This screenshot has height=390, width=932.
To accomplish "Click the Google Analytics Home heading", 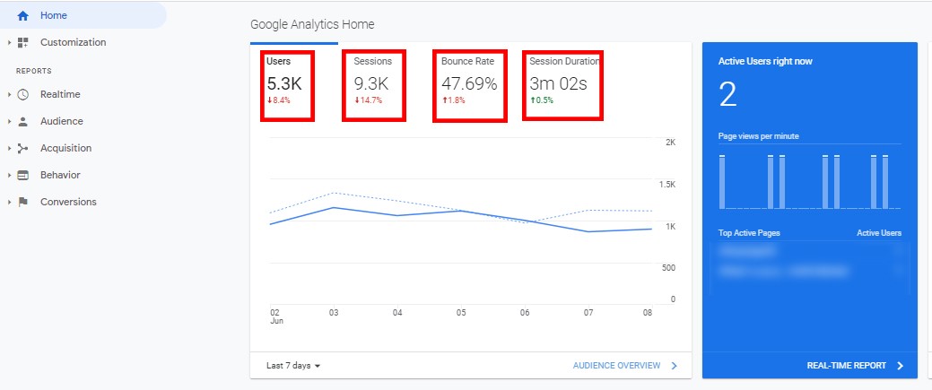I will point(312,24).
